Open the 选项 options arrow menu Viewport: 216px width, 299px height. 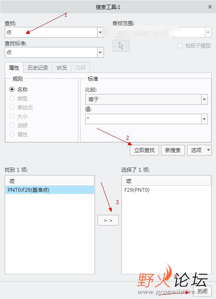[x=208, y=150]
